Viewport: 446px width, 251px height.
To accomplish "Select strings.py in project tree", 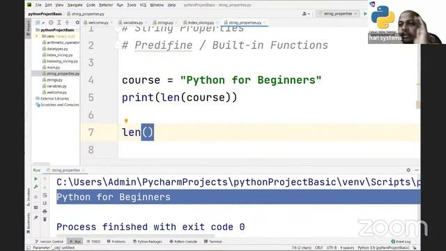I will [x=52, y=80].
